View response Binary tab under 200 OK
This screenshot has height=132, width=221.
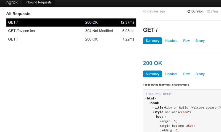coord(200,74)
